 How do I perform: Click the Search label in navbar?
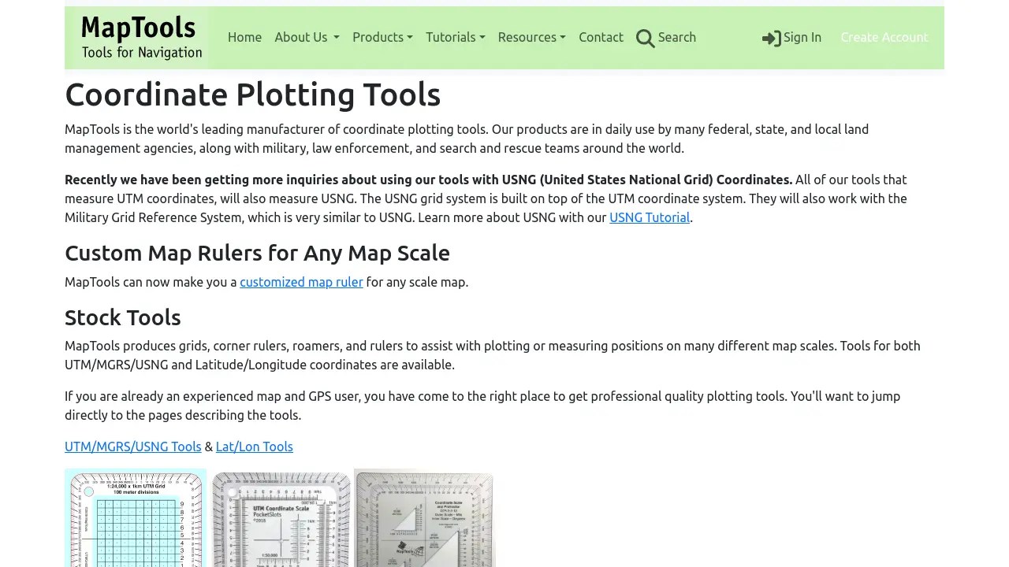tap(676, 37)
